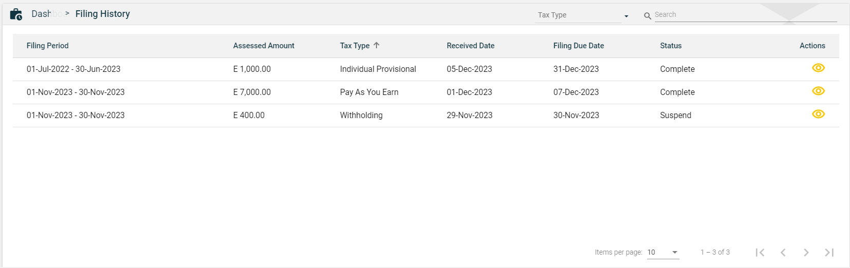Click the Filing History breadcrumb
This screenshot has height=268, width=850.
(103, 14)
